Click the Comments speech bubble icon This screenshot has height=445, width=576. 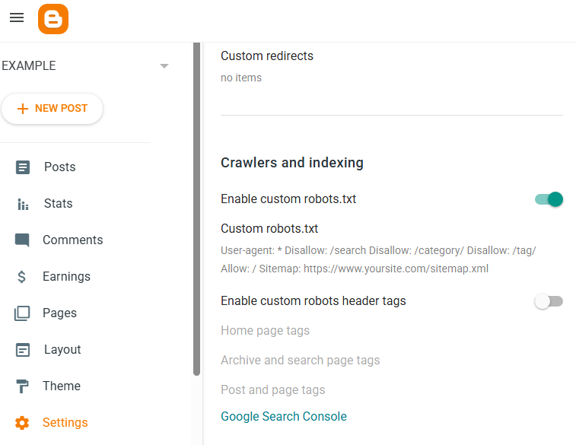point(22,240)
